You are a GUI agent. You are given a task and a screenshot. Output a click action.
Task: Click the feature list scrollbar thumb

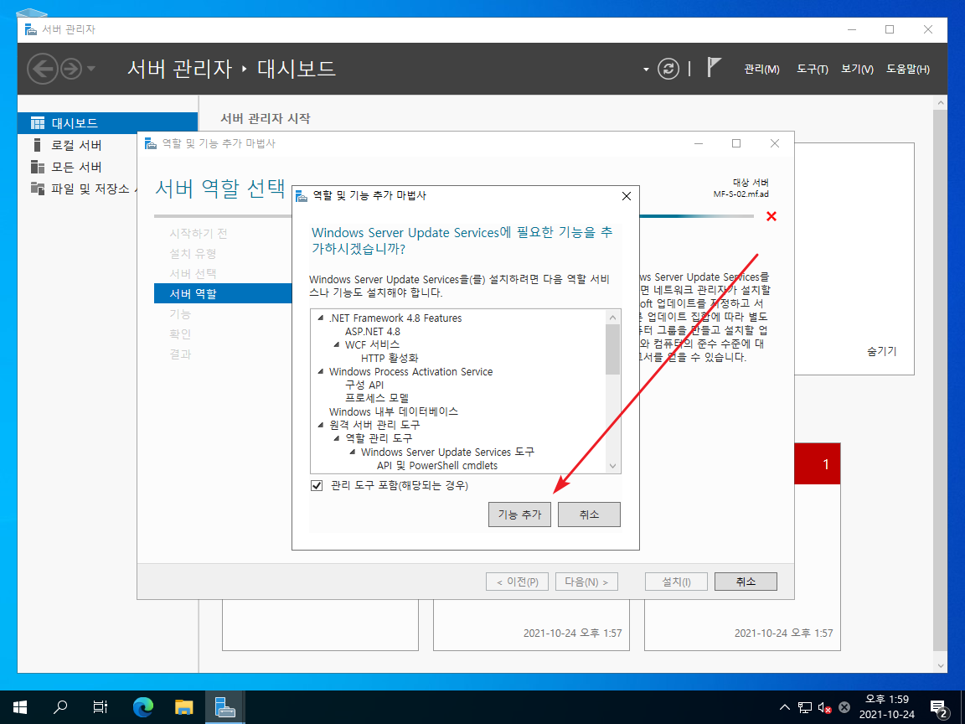click(x=612, y=349)
